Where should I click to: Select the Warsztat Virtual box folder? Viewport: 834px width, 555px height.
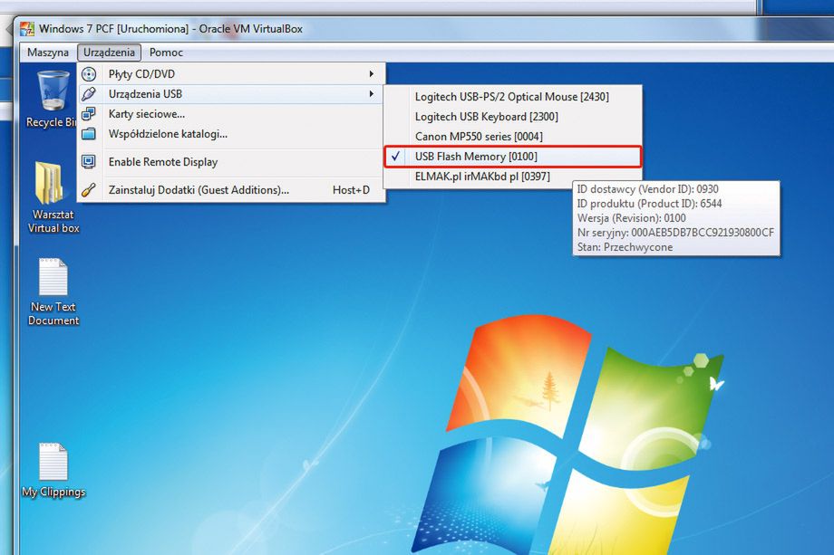pyautogui.click(x=53, y=197)
